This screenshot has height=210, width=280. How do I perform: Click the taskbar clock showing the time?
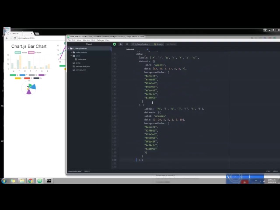pyautogui.click(x=272, y=181)
